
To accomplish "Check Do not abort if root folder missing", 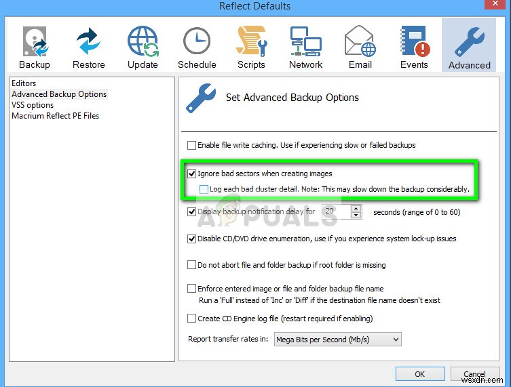I will coord(191,265).
